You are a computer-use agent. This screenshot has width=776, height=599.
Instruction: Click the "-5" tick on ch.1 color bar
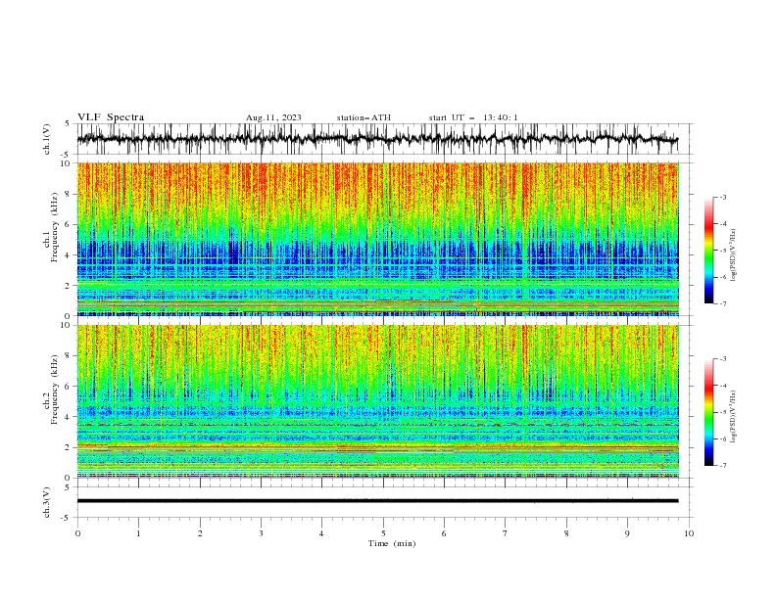pyautogui.click(x=722, y=251)
